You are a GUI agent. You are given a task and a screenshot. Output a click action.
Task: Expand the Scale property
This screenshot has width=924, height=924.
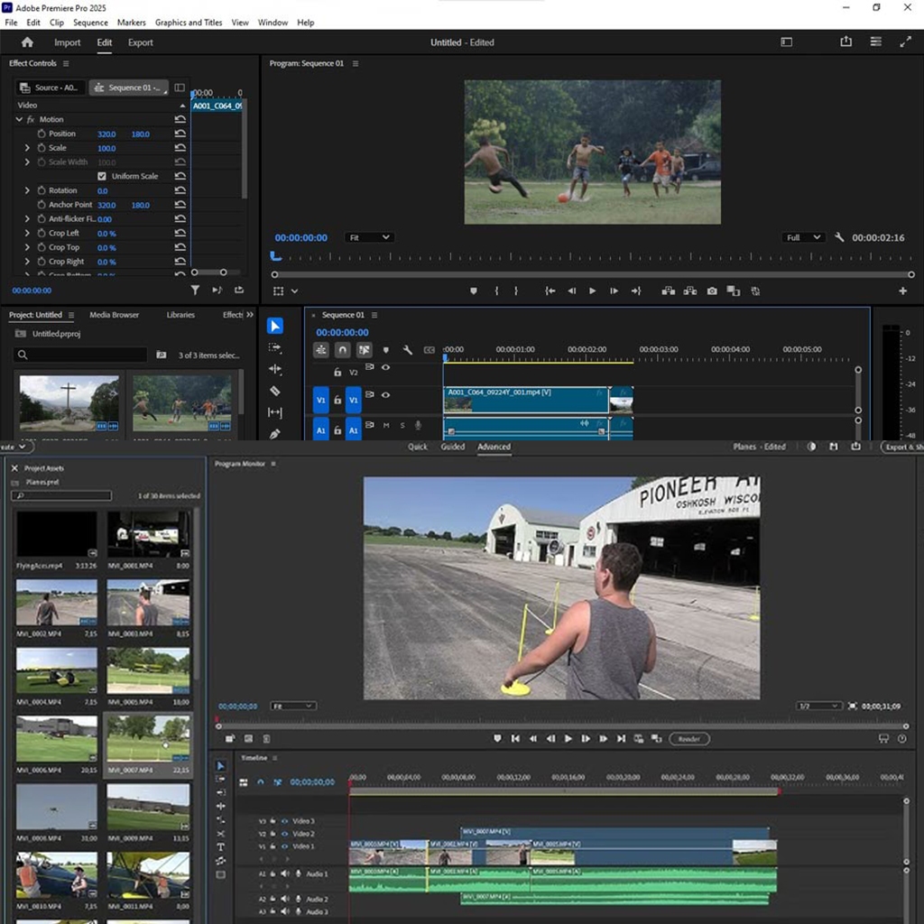click(x=27, y=148)
